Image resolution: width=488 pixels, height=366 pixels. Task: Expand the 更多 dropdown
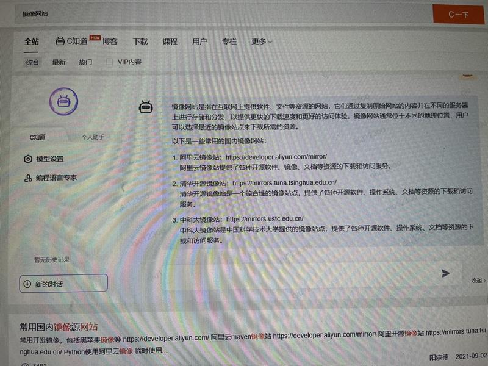tap(262, 41)
